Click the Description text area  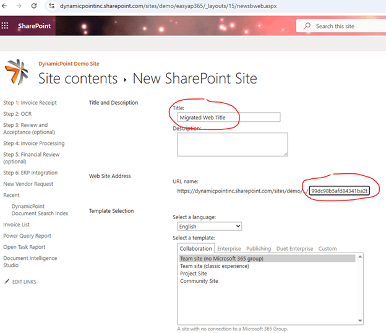pyautogui.click(x=233, y=145)
